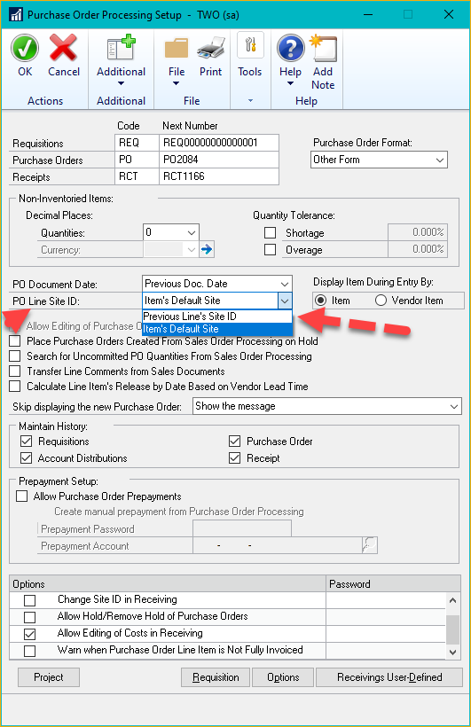
Task: Click the Print printer icon
Action: tap(211, 48)
